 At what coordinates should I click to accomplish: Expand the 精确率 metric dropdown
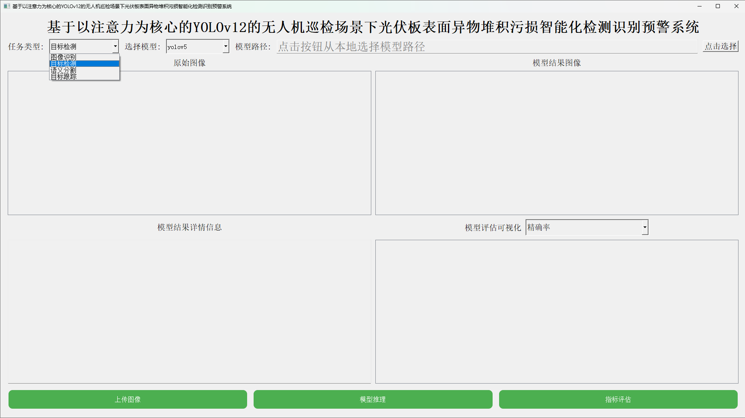coord(587,227)
